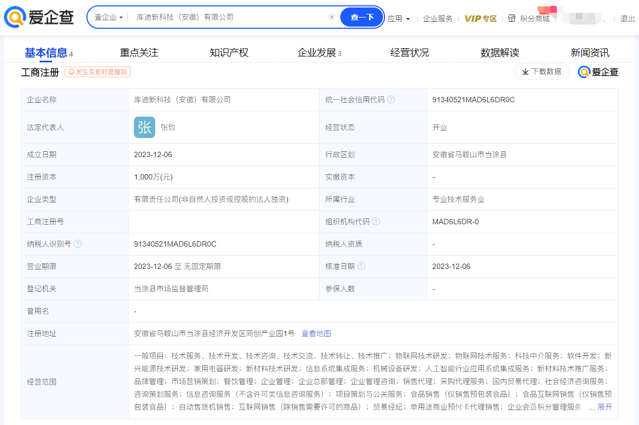Viewport: 639px width, 425px height.
Task: Click the 经营状态 value 开业
Action: click(440, 127)
